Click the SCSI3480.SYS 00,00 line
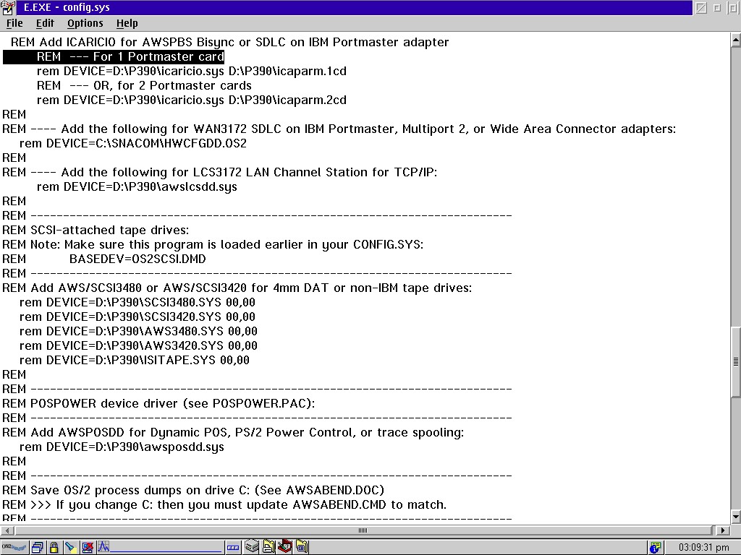 (x=137, y=303)
